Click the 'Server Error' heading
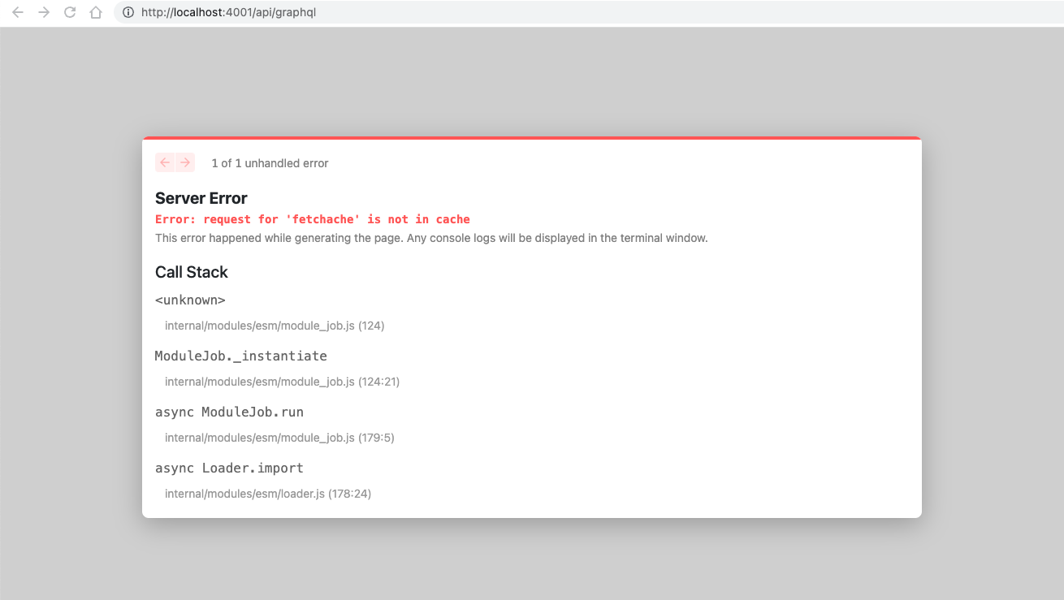Viewport: 1064px width, 600px height. [x=201, y=198]
